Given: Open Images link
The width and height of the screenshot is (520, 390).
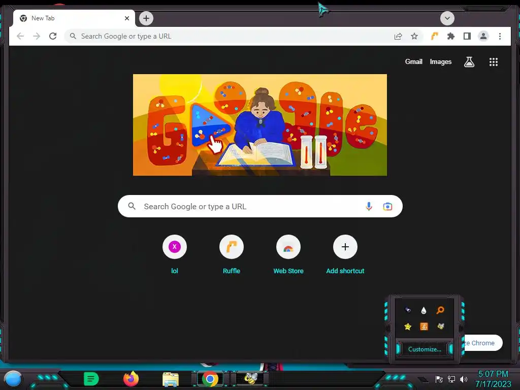Looking at the screenshot, I should (x=440, y=61).
